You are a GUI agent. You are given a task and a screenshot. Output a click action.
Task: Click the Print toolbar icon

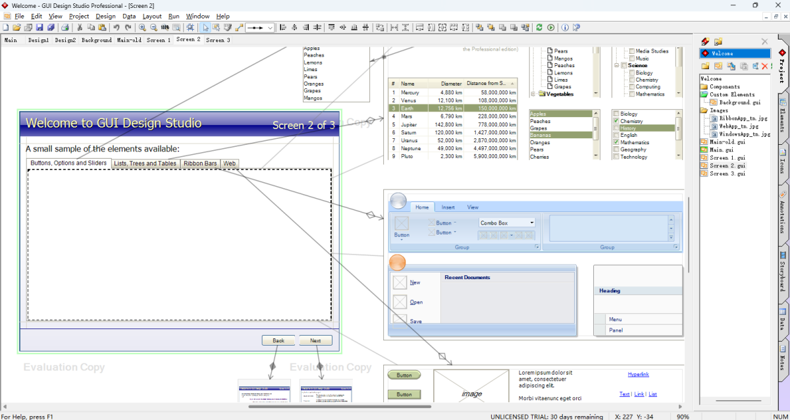65,28
